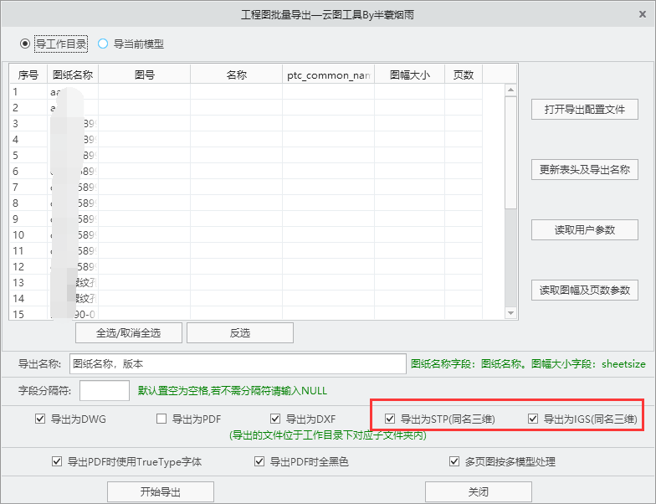Select row number 14 in the table
The image size is (656, 504).
pos(246,298)
